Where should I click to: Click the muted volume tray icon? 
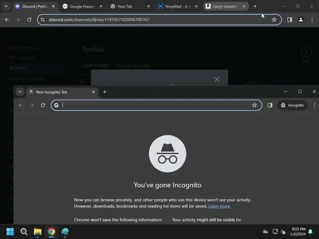[x=283, y=232]
